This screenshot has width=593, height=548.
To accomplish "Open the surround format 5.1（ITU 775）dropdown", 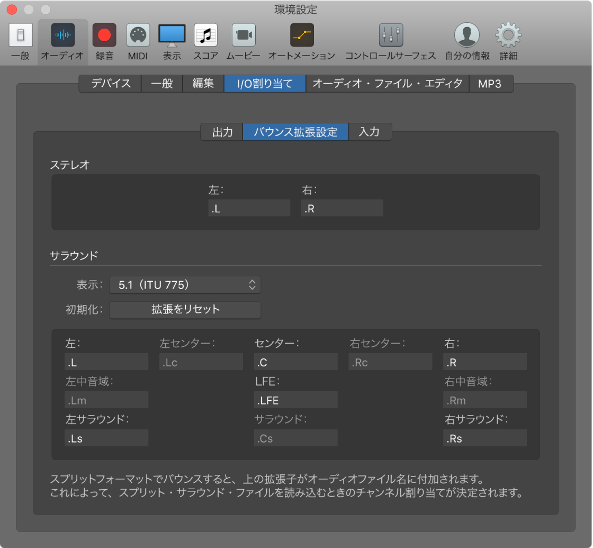I will pos(185,285).
